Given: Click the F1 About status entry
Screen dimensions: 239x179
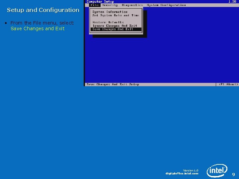Looking at the screenshot, I should point(228,84).
